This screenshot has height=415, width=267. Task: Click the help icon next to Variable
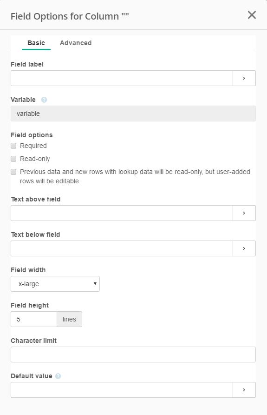(x=44, y=100)
